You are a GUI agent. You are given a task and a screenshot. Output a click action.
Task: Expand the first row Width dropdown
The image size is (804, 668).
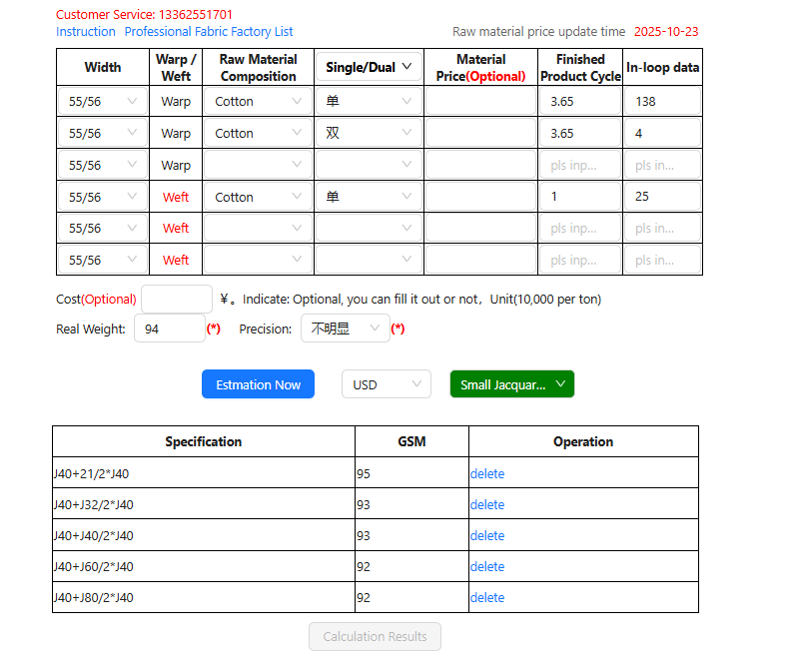pyautogui.click(x=102, y=102)
